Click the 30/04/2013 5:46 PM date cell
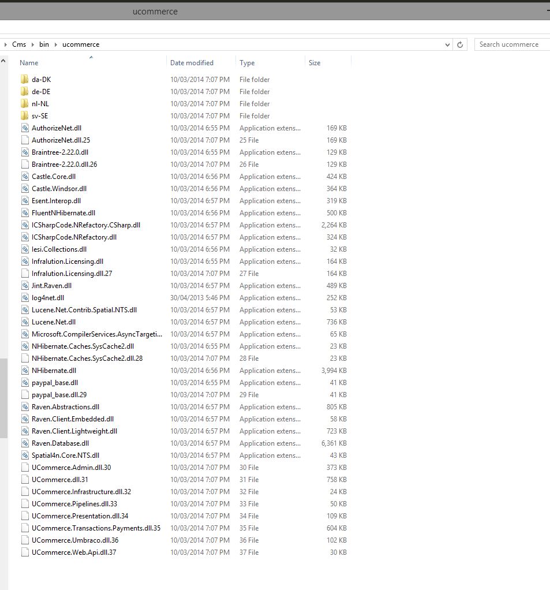The width and height of the screenshot is (550, 590). click(200, 298)
